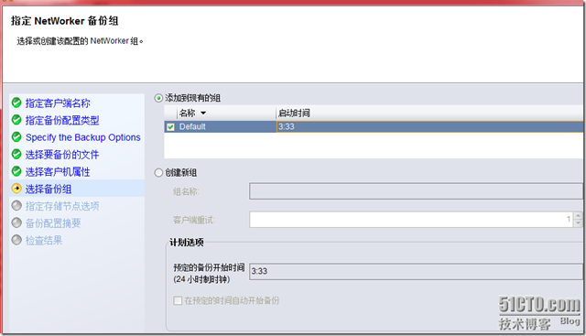
Task: Click gray circle icon beside 检查结果
Action: click(x=16, y=240)
